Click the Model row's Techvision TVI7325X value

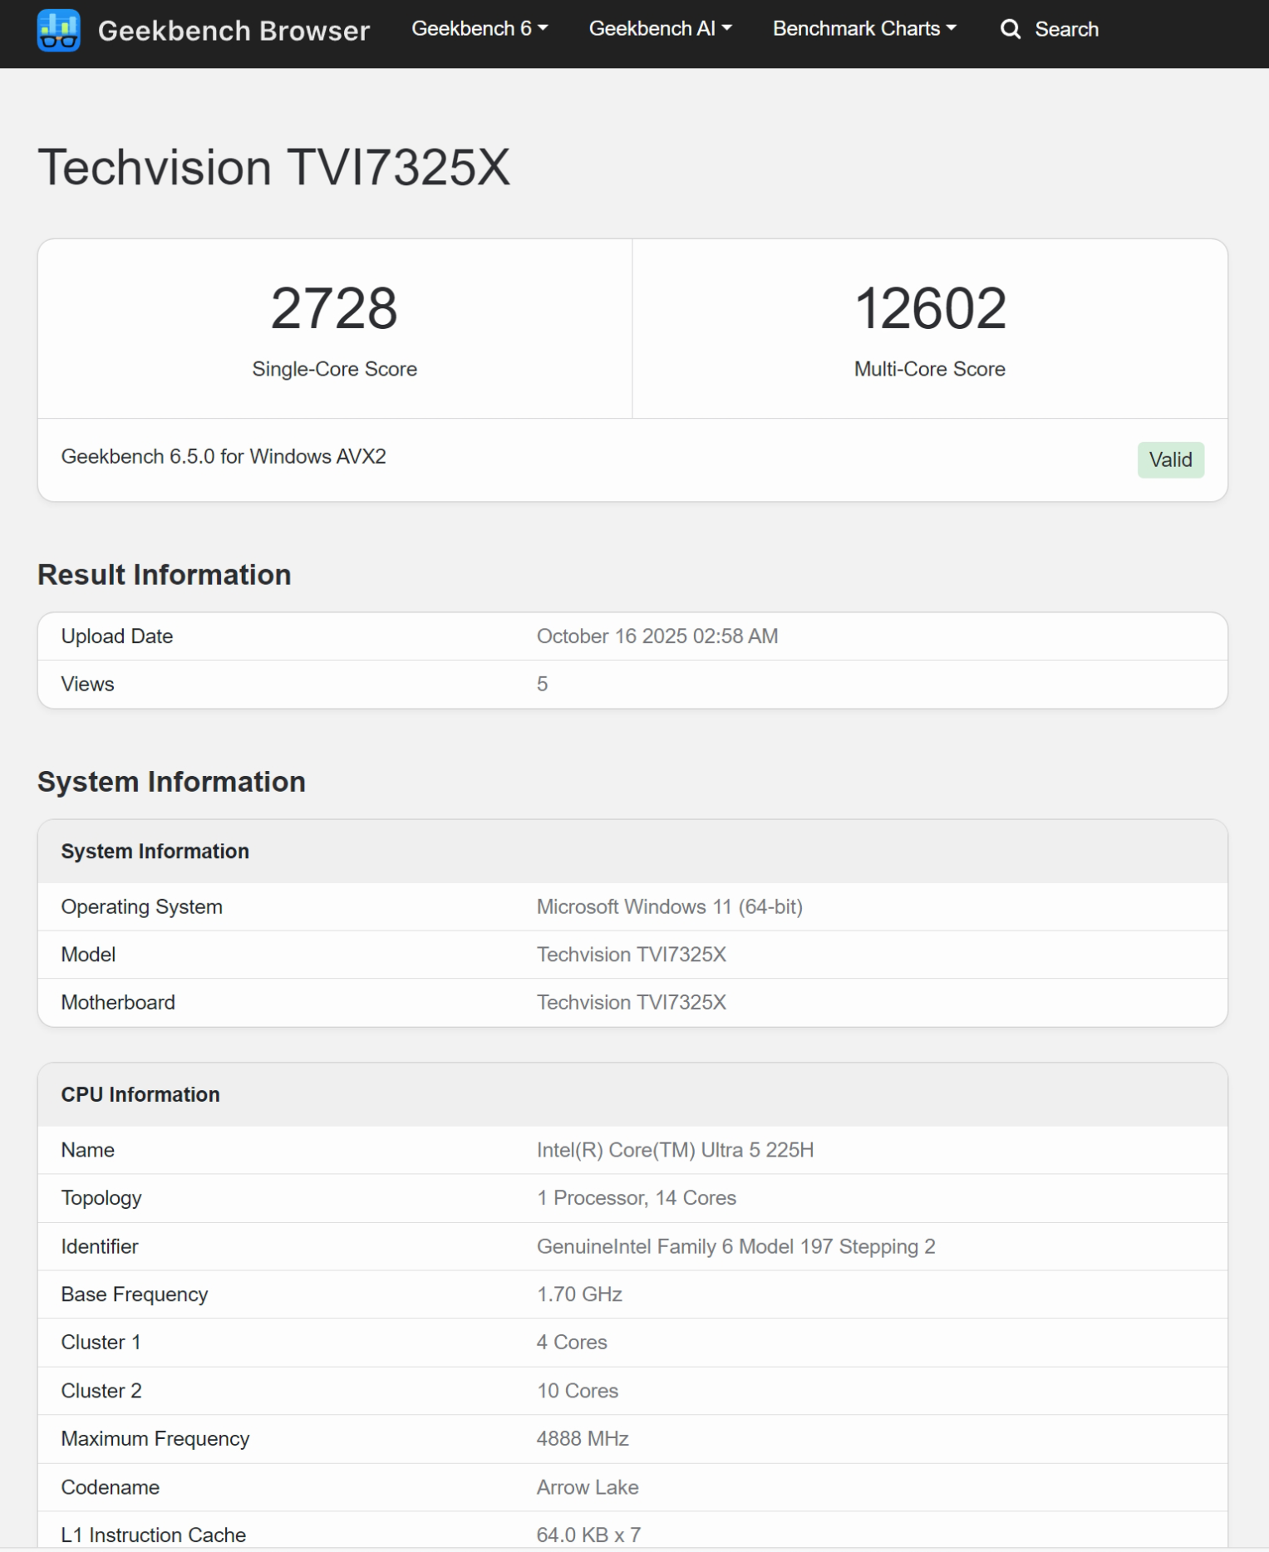(632, 955)
